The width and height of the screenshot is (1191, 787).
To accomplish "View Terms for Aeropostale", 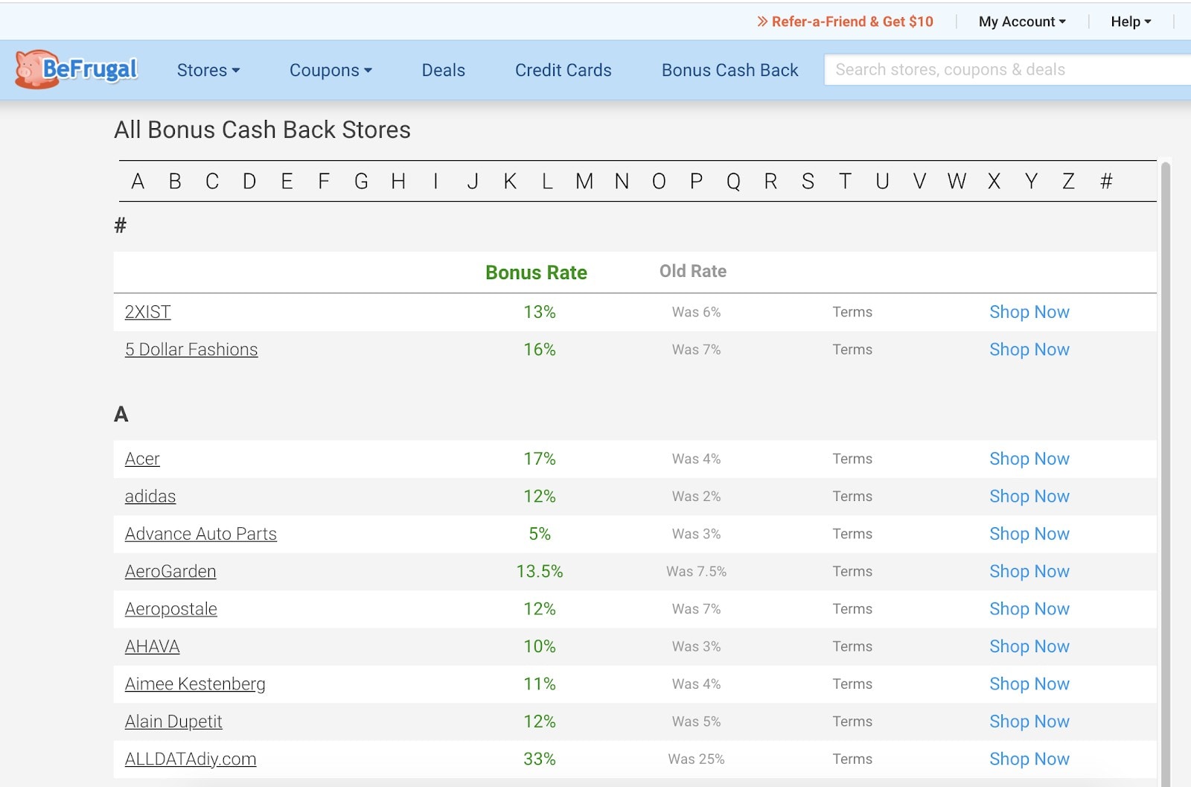I will click(x=852, y=609).
